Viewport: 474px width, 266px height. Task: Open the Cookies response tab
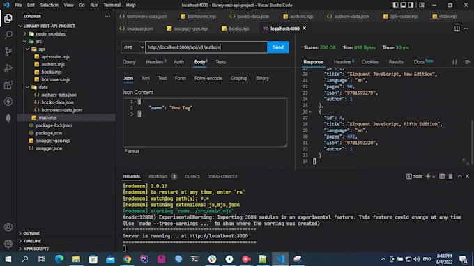pyautogui.click(x=369, y=62)
